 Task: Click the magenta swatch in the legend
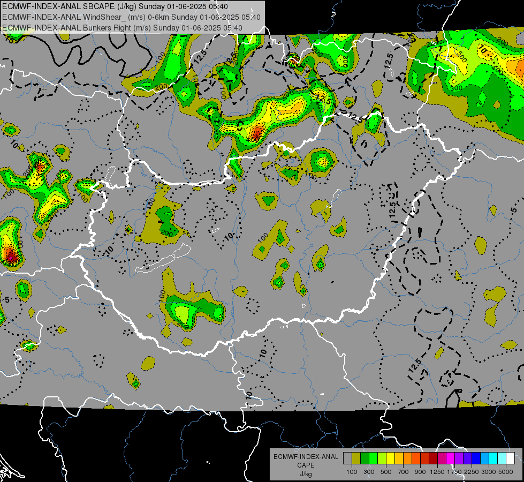click(450, 458)
